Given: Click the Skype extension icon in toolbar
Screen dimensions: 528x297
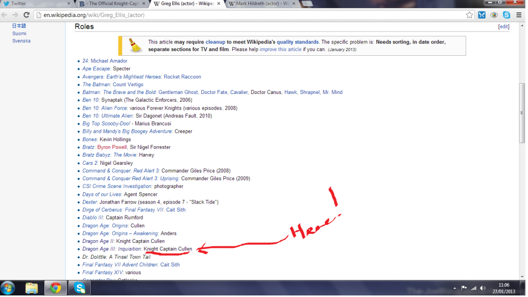Looking at the screenshot, I should 506,15.
